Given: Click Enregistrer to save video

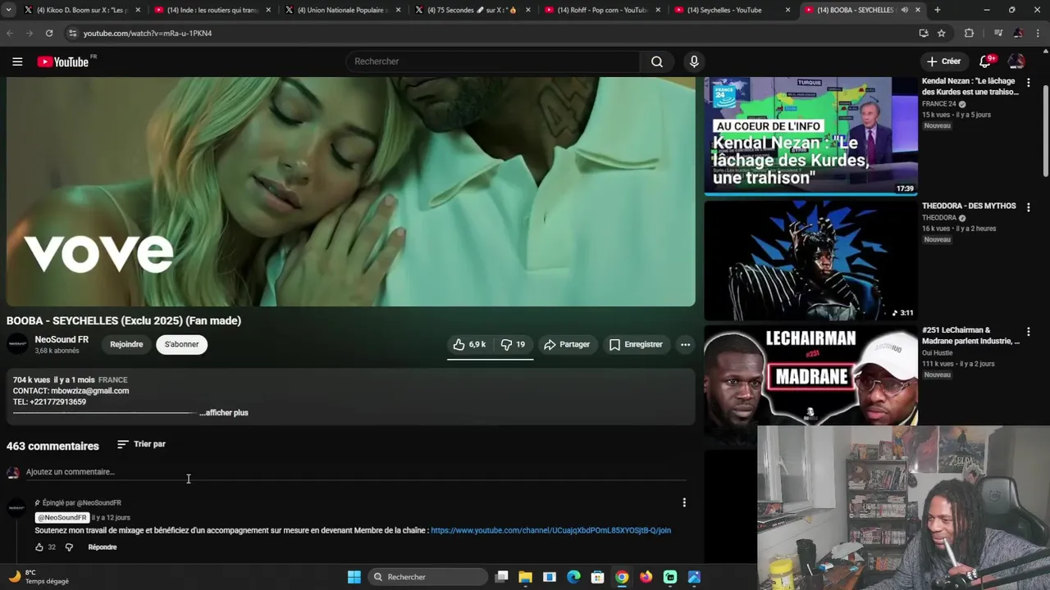Looking at the screenshot, I should 636,345.
